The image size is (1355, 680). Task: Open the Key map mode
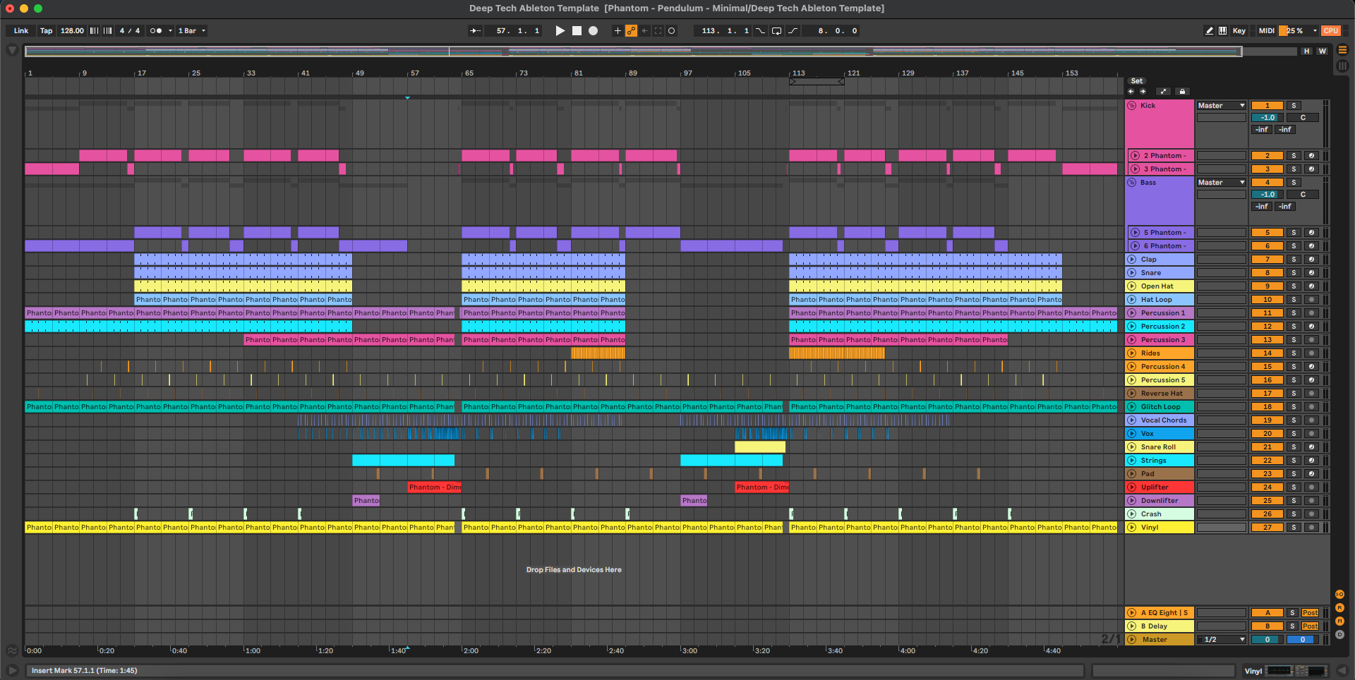tap(1239, 31)
